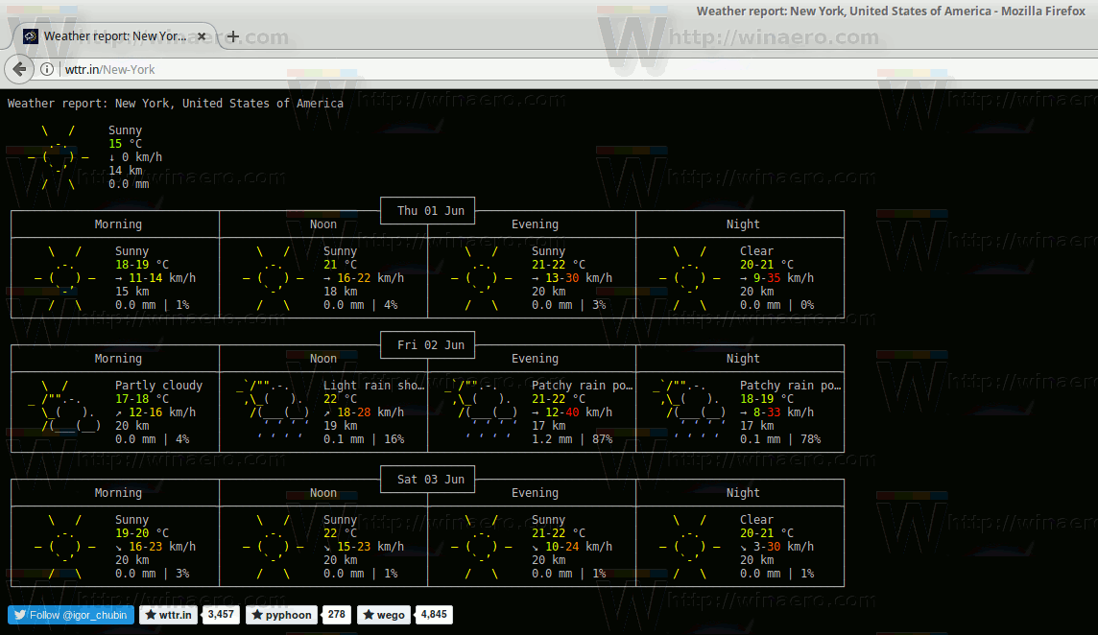
Task: Click the back navigation arrow
Action: coord(19,69)
